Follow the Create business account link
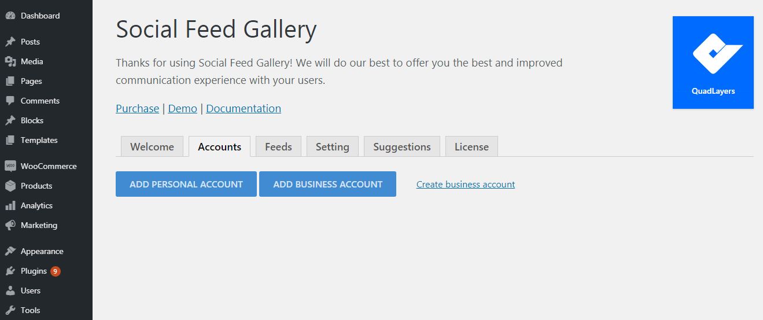 coord(466,184)
